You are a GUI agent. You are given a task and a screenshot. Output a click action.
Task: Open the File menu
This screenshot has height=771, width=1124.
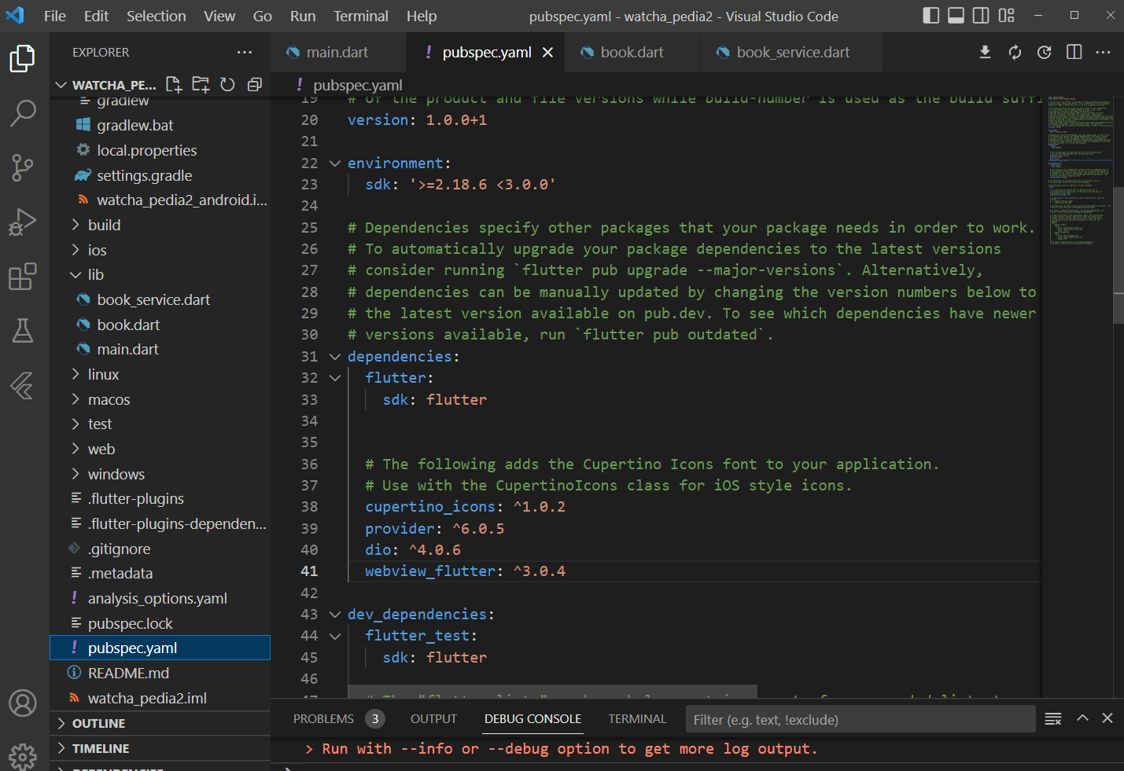(55, 16)
